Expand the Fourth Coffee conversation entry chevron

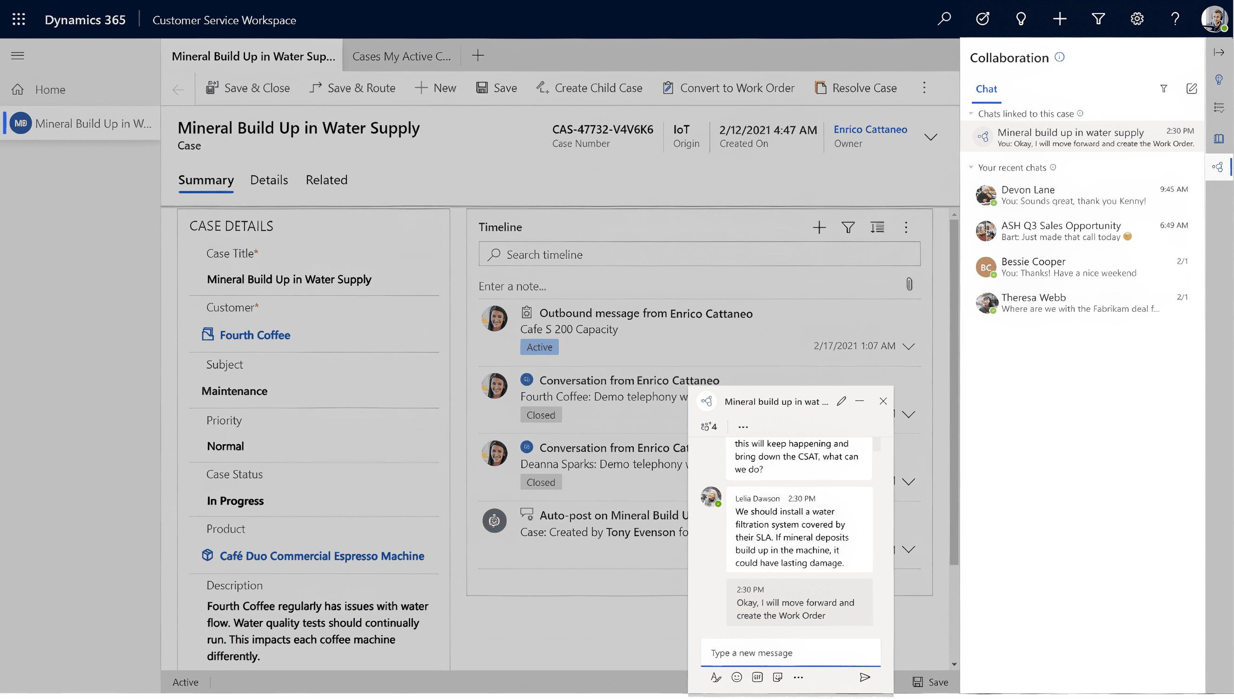909,415
